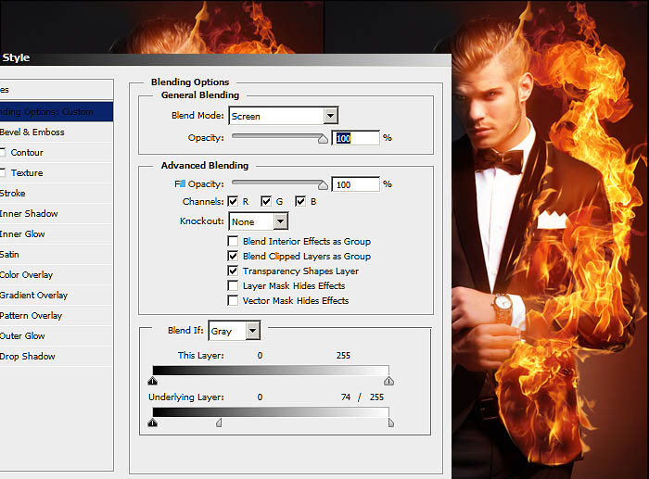
Task: Click the Layer Style dialog title bar
Action: pos(225,58)
